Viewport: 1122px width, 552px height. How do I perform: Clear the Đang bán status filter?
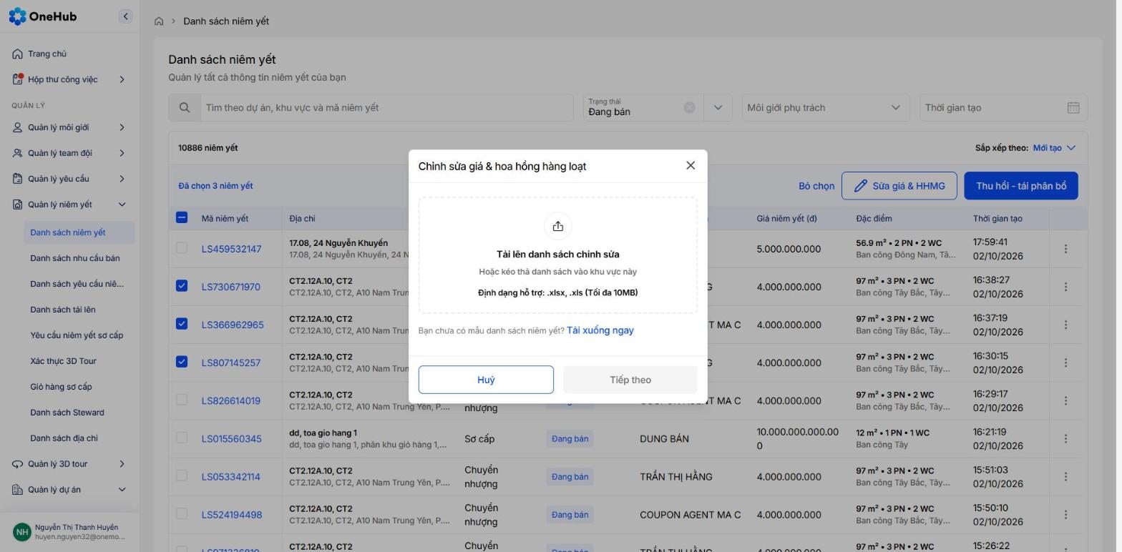click(689, 107)
